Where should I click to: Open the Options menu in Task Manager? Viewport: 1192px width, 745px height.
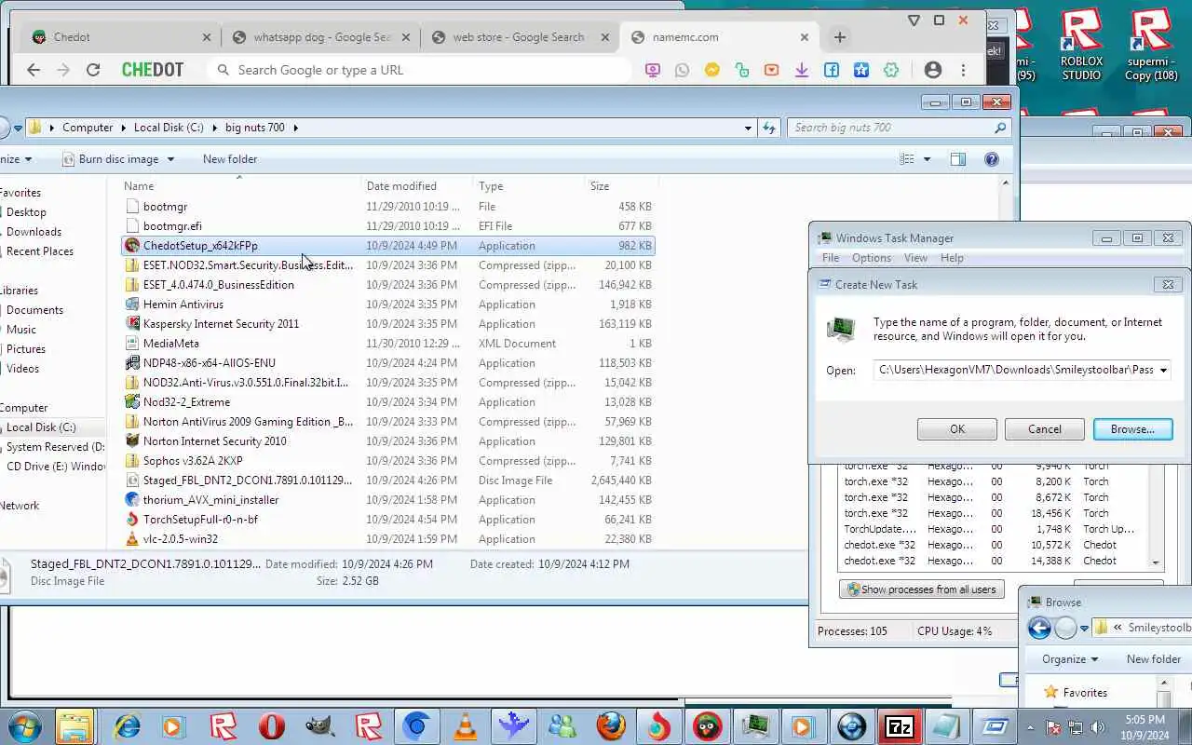pos(872,258)
